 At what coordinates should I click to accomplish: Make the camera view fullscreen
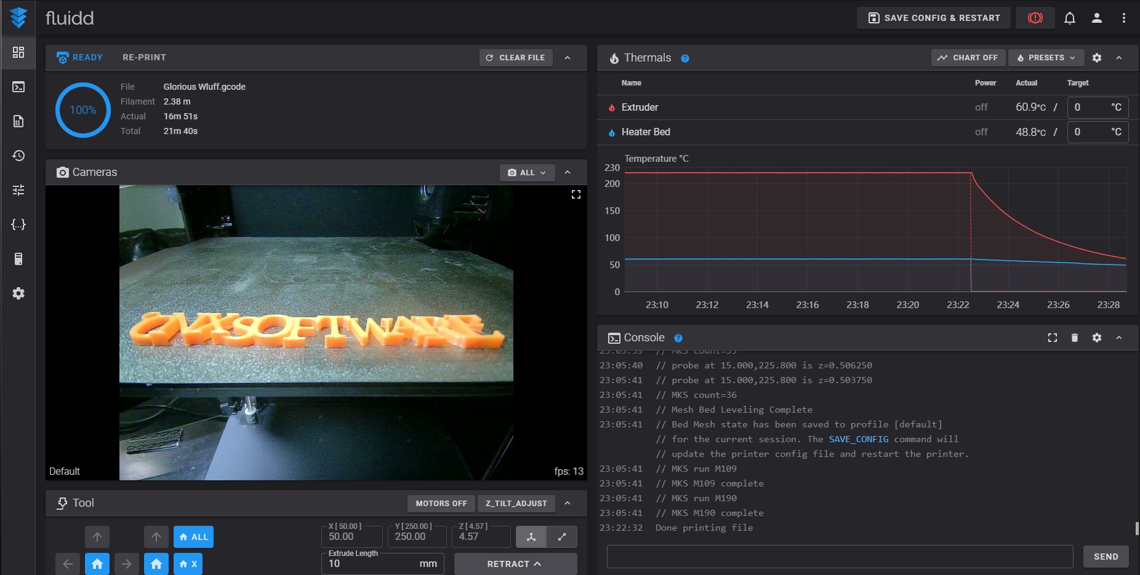[x=576, y=194]
